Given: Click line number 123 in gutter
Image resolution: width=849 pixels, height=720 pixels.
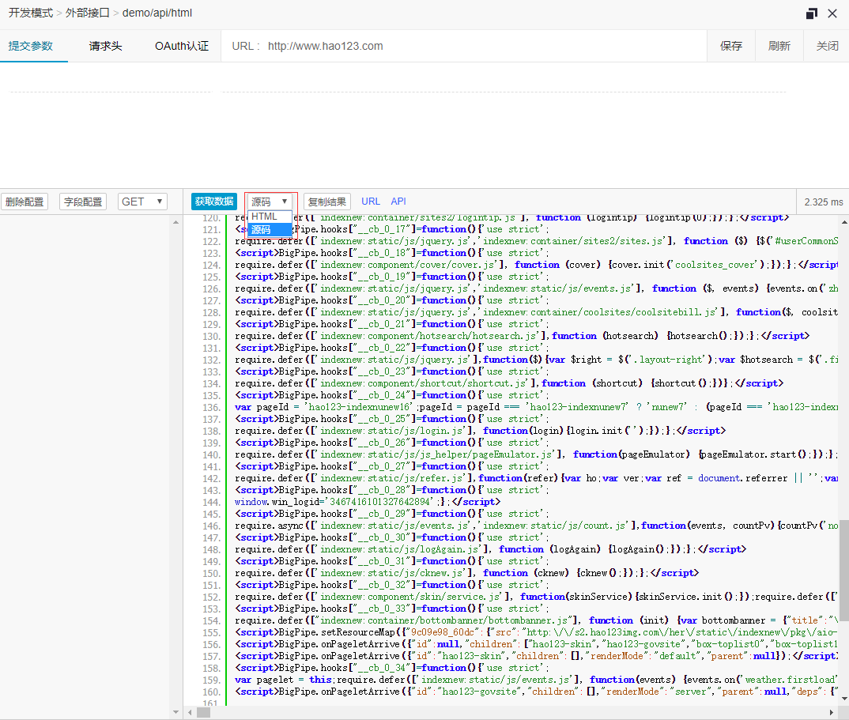Looking at the screenshot, I should pos(211,254).
